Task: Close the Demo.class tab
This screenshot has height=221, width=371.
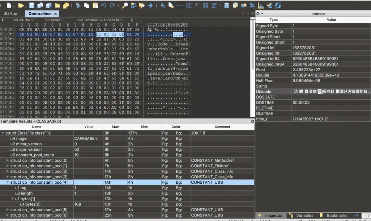Action: 55,14
